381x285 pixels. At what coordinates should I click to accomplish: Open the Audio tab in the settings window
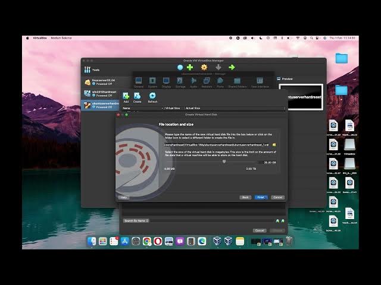(x=193, y=83)
